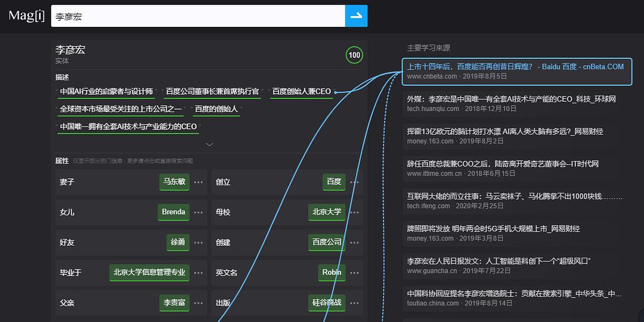This screenshot has width=644, height=322.
Task: Select the Robin value tag
Action: (332, 273)
